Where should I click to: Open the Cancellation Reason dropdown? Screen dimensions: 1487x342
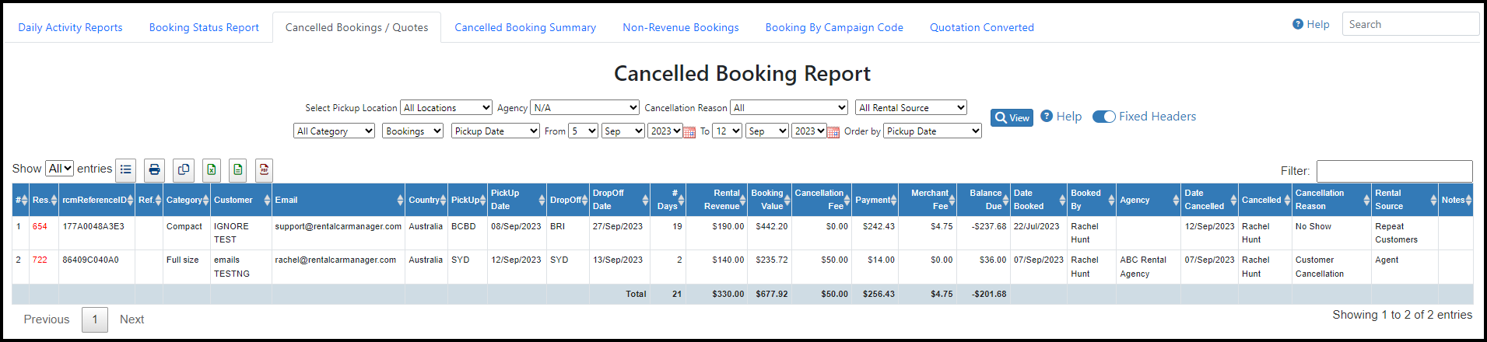(x=789, y=108)
